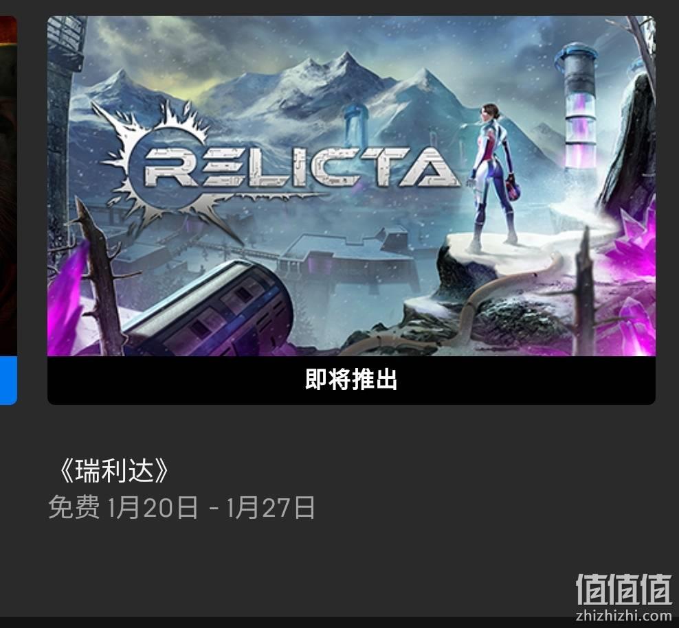The image size is (679, 628).
Task: Click the 免费 free label
Action: tap(74, 507)
